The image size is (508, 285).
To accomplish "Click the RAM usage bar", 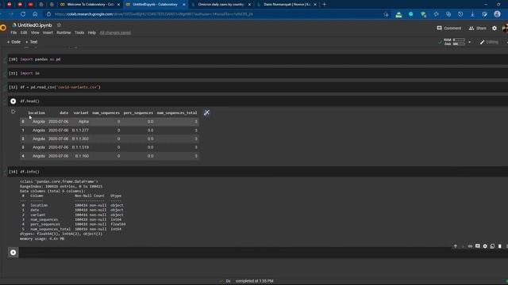I will (x=459, y=40).
